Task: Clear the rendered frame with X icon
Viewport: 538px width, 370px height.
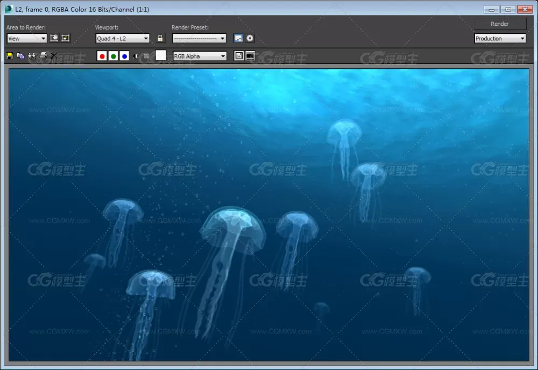Action: point(54,56)
